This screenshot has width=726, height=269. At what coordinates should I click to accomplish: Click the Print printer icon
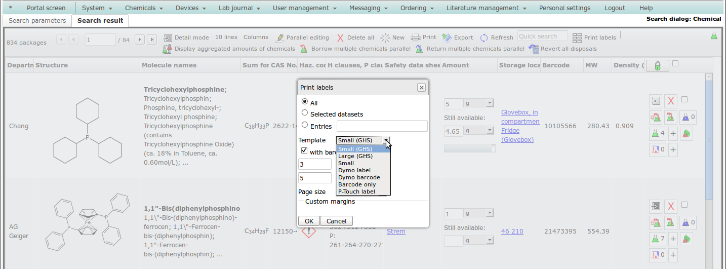coord(415,37)
